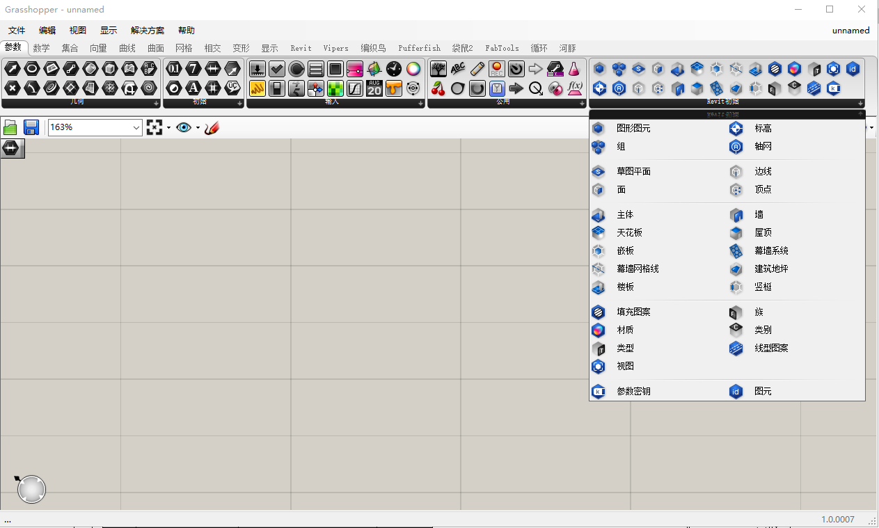Select the Text 'A' parameter icon

(x=193, y=88)
